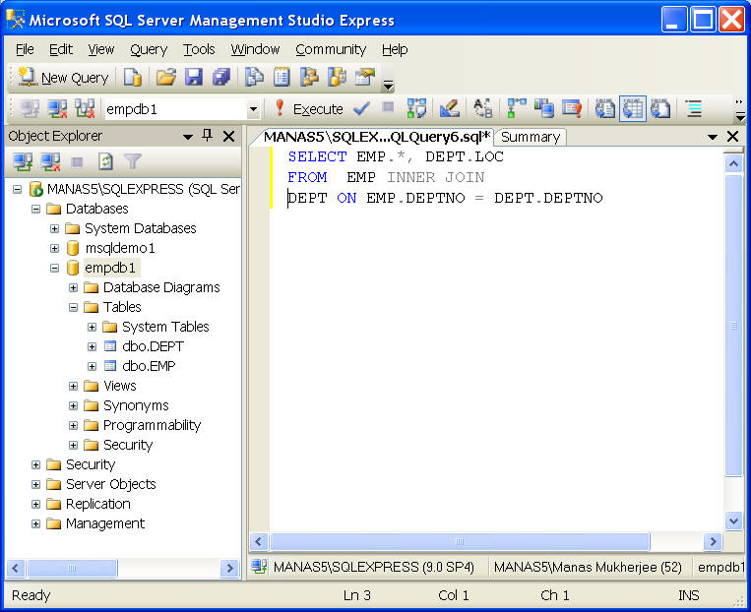Open Design Query in Editor icon
This screenshot has width=751, height=612.
click(449, 108)
